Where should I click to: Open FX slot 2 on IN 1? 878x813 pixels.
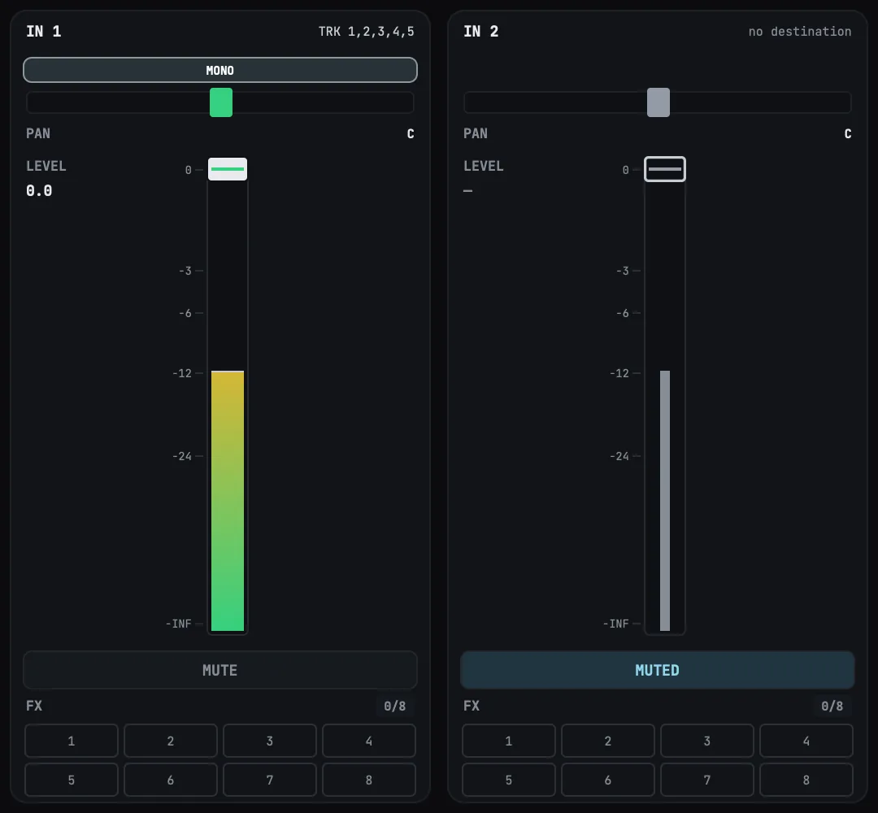coord(170,741)
